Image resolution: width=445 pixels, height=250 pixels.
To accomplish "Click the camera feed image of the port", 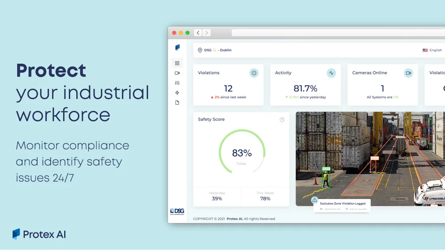I will (x=370, y=159).
